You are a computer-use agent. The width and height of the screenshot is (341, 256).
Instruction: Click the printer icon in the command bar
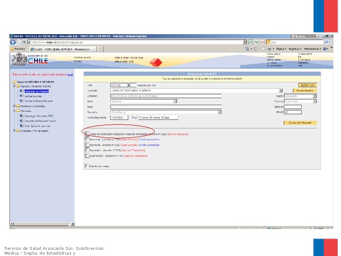click(x=269, y=49)
